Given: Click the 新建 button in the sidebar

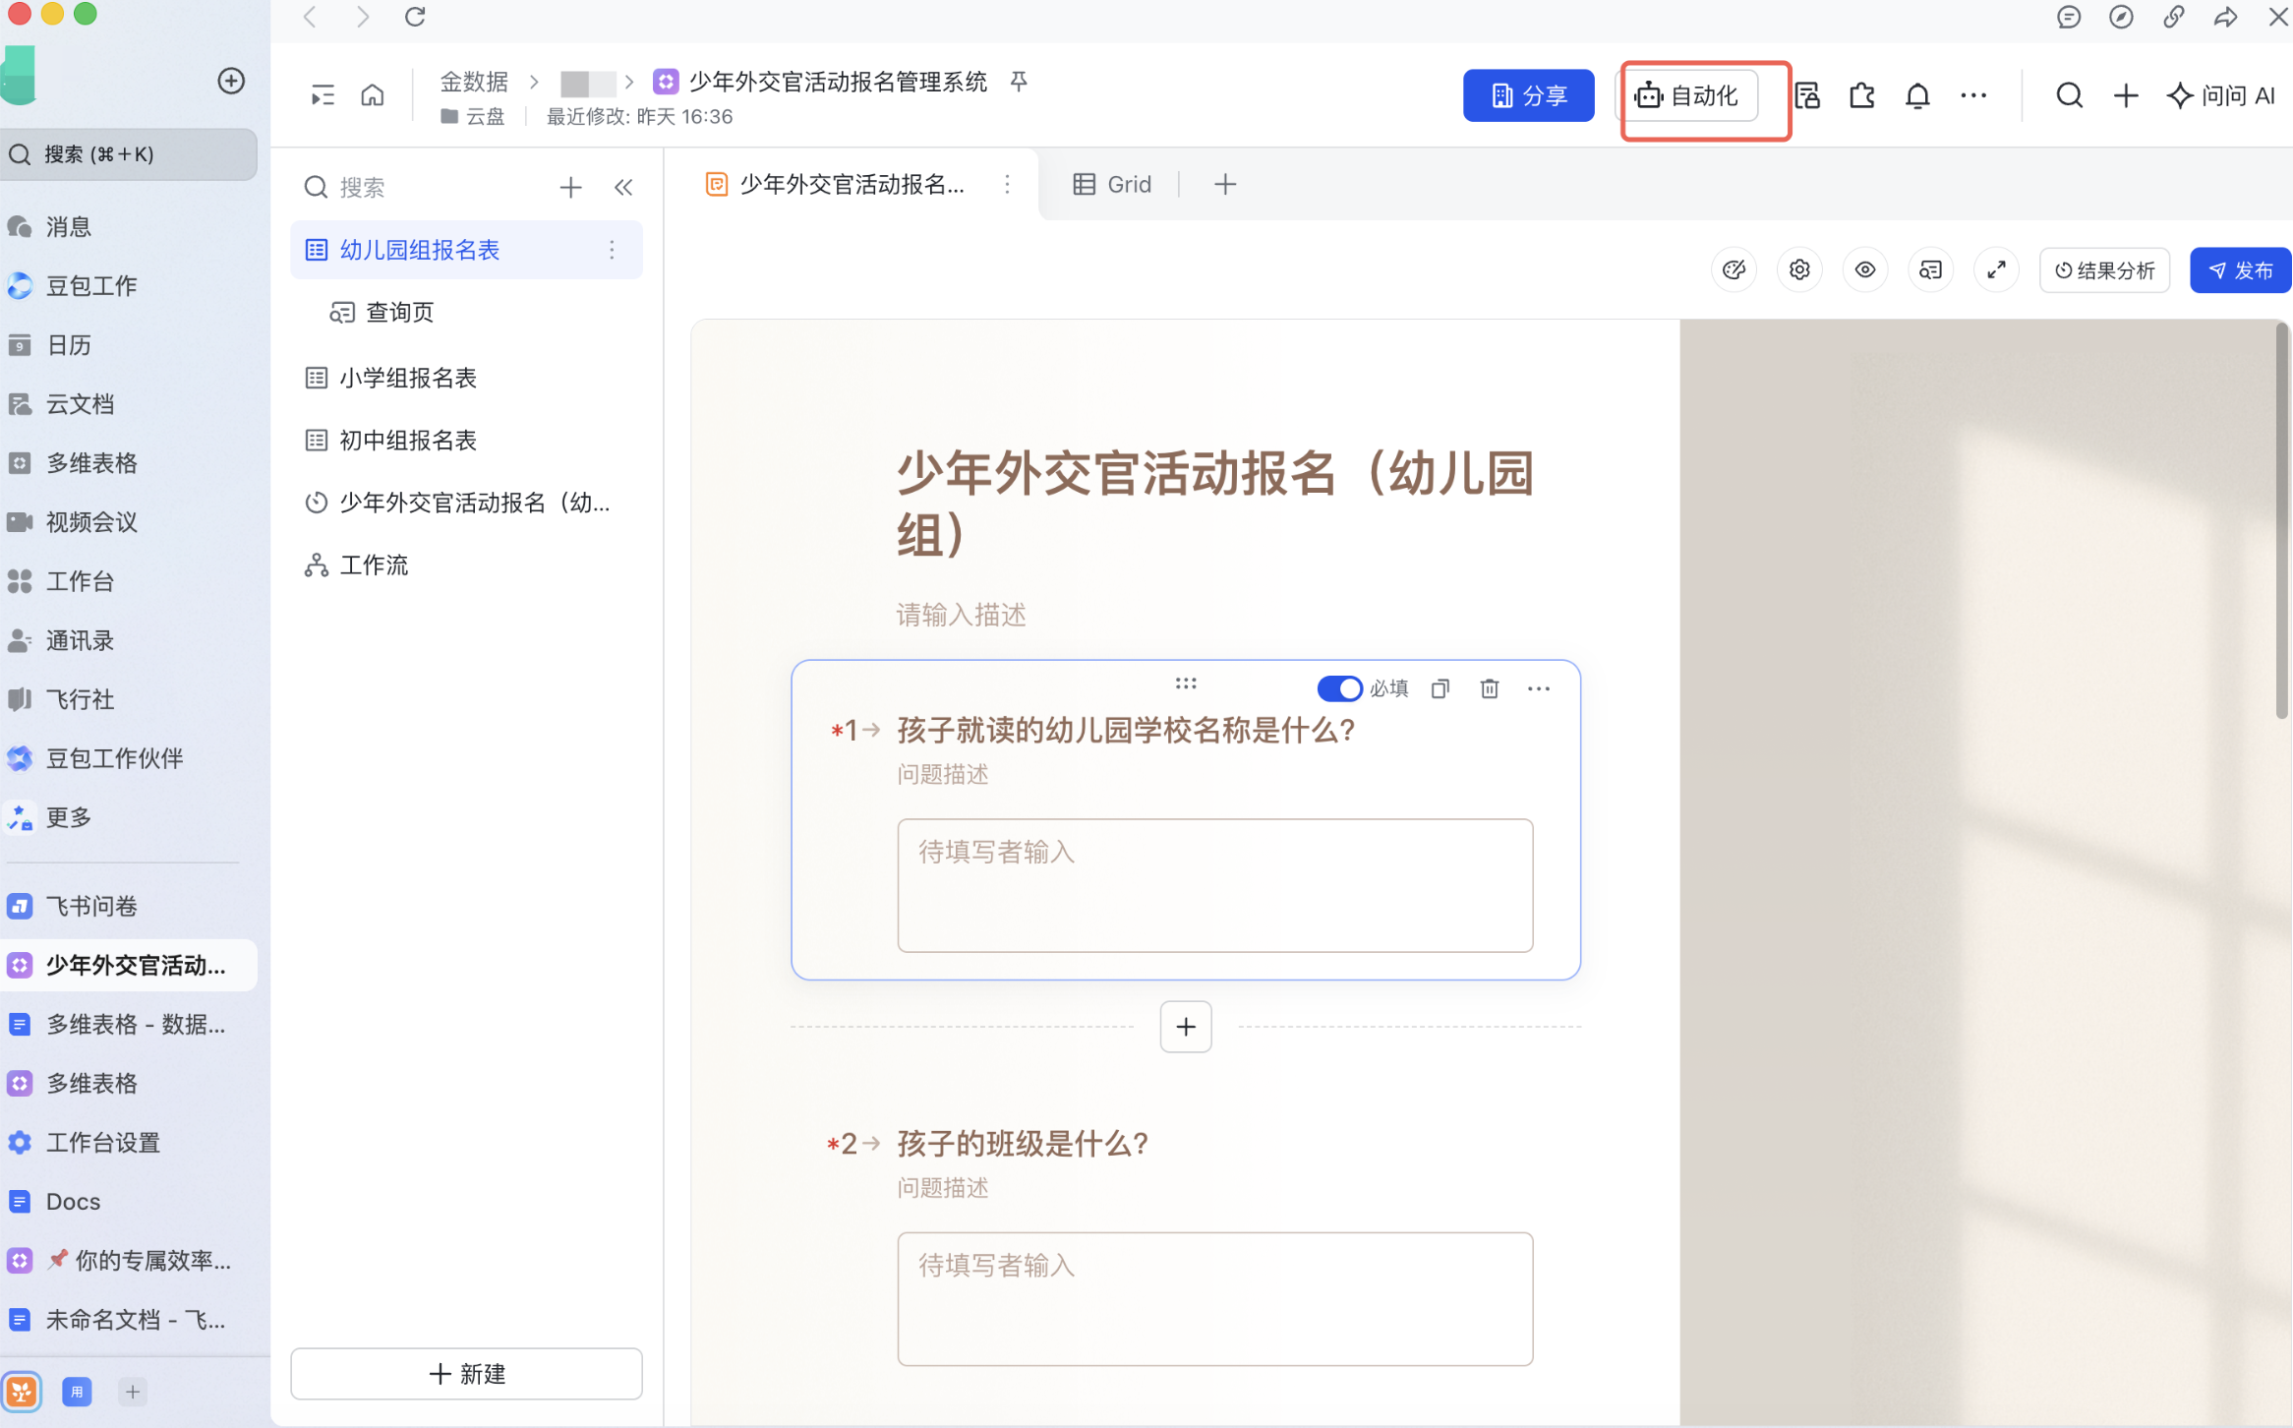Looking at the screenshot, I should [466, 1373].
